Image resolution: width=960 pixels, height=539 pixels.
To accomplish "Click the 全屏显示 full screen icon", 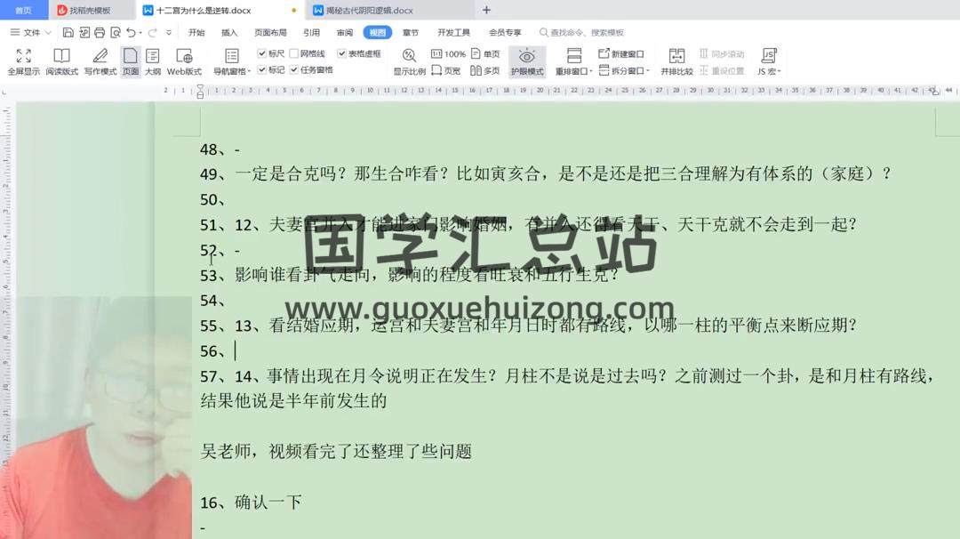I will [x=23, y=61].
